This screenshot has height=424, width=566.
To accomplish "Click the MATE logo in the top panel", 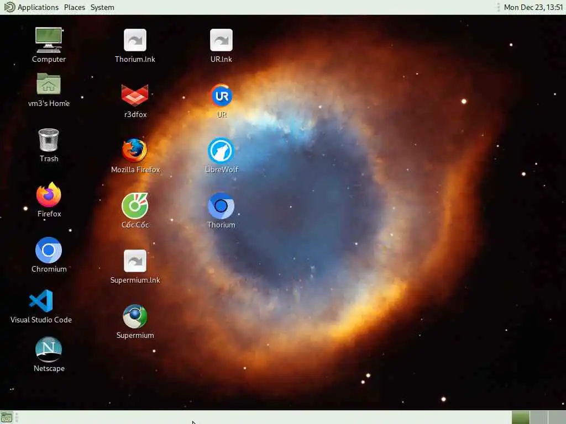I will coord(9,7).
